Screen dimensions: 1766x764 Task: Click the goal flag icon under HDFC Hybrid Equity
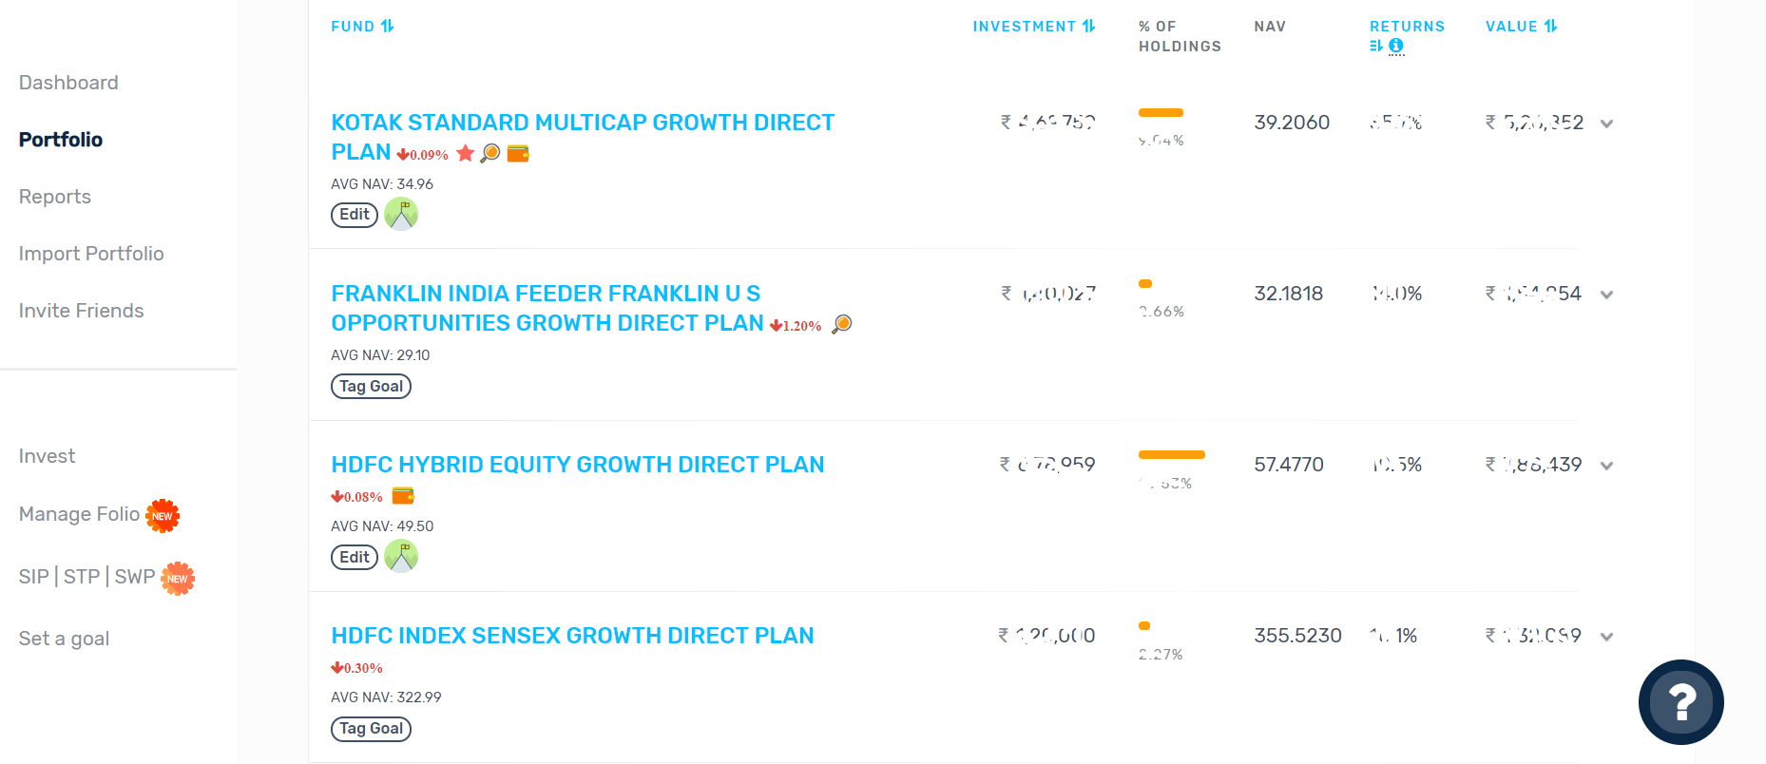pyautogui.click(x=400, y=556)
